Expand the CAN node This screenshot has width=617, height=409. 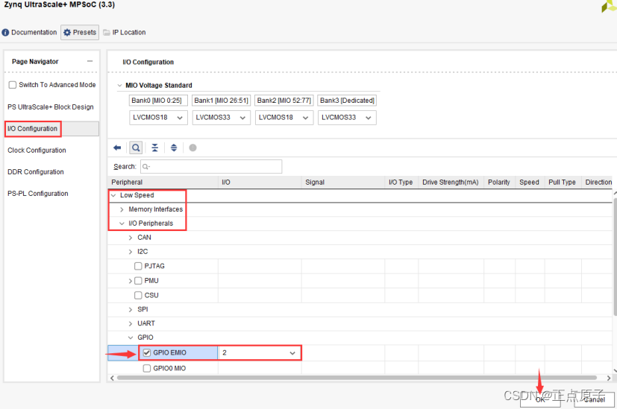[131, 238]
